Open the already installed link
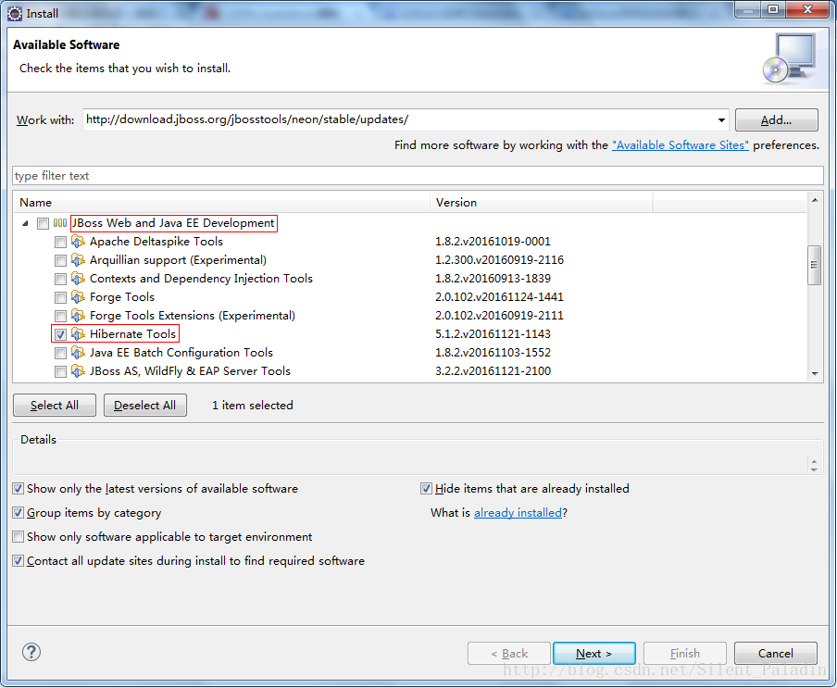 (518, 513)
